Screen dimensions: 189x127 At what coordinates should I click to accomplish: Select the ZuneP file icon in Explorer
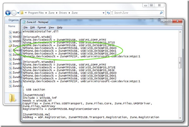(x=10, y=73)
